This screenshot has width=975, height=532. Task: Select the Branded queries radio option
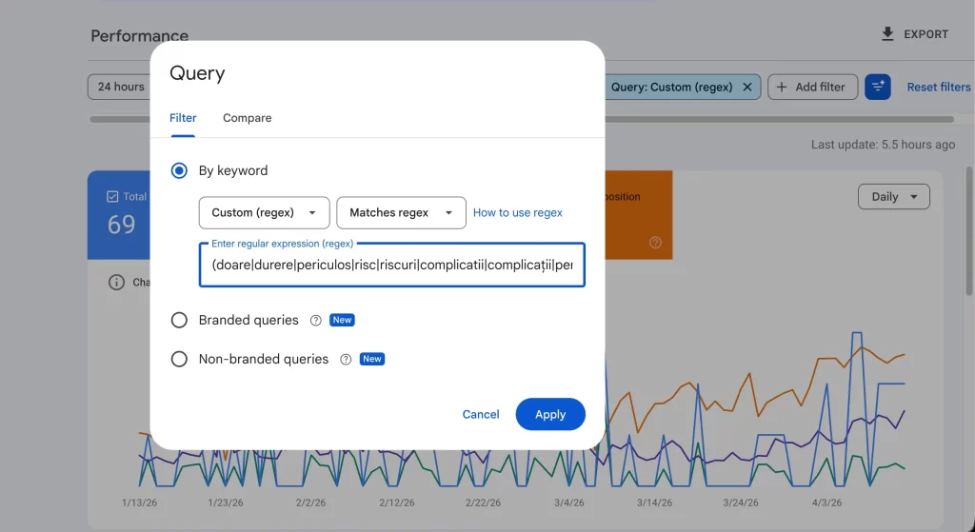pyautogui.click(x=179, y=321)
